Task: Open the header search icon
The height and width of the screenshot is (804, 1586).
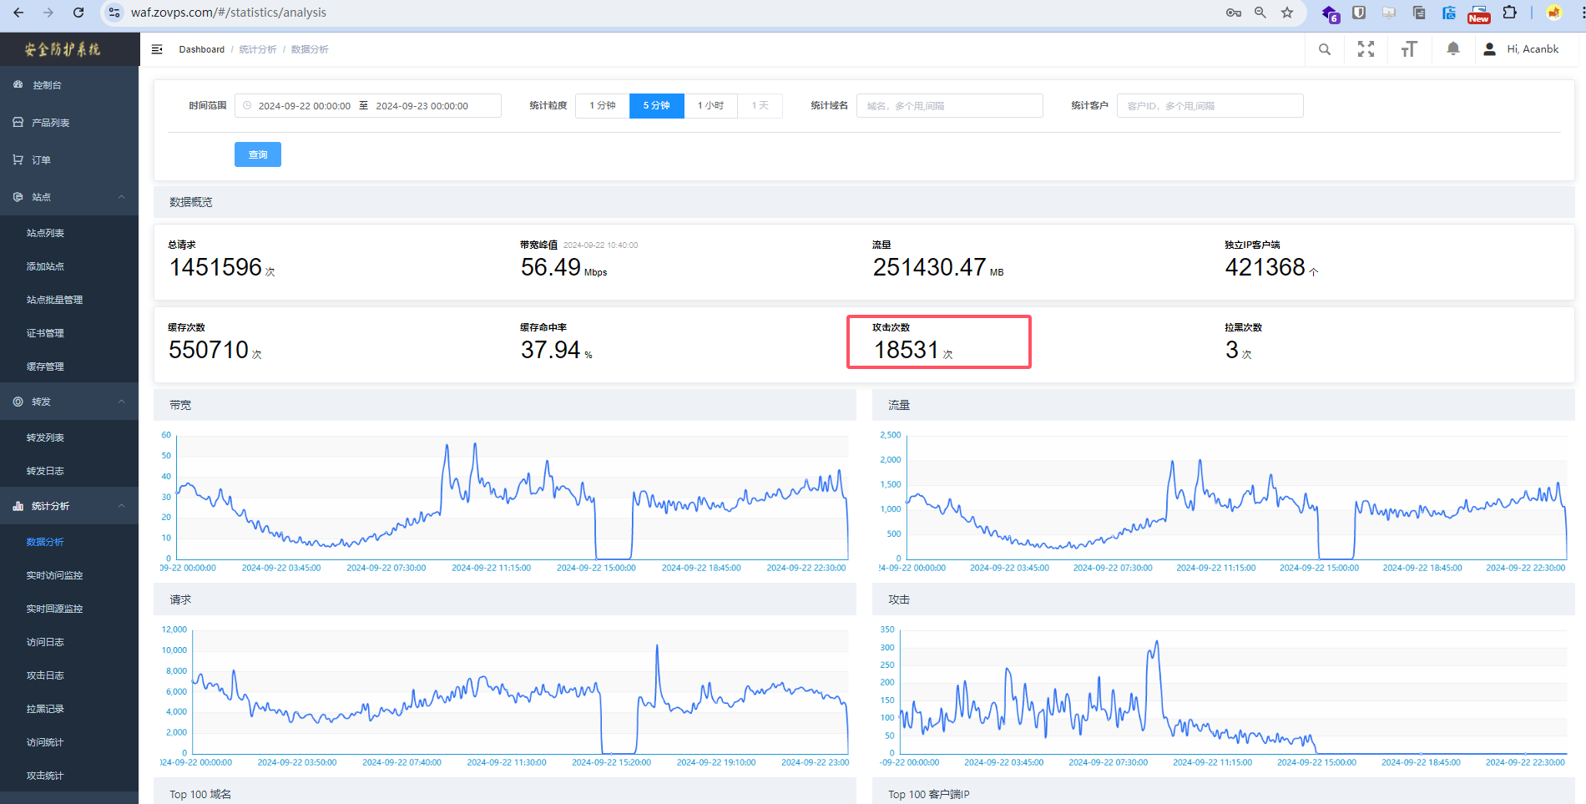Action: tap(1325, 49)
